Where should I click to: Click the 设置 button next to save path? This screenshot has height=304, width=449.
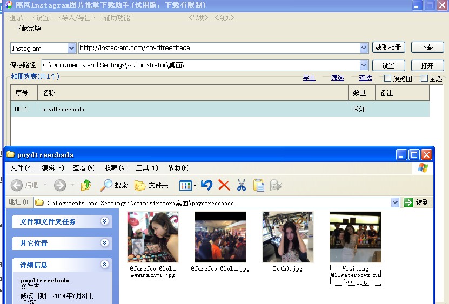point(388,65)
